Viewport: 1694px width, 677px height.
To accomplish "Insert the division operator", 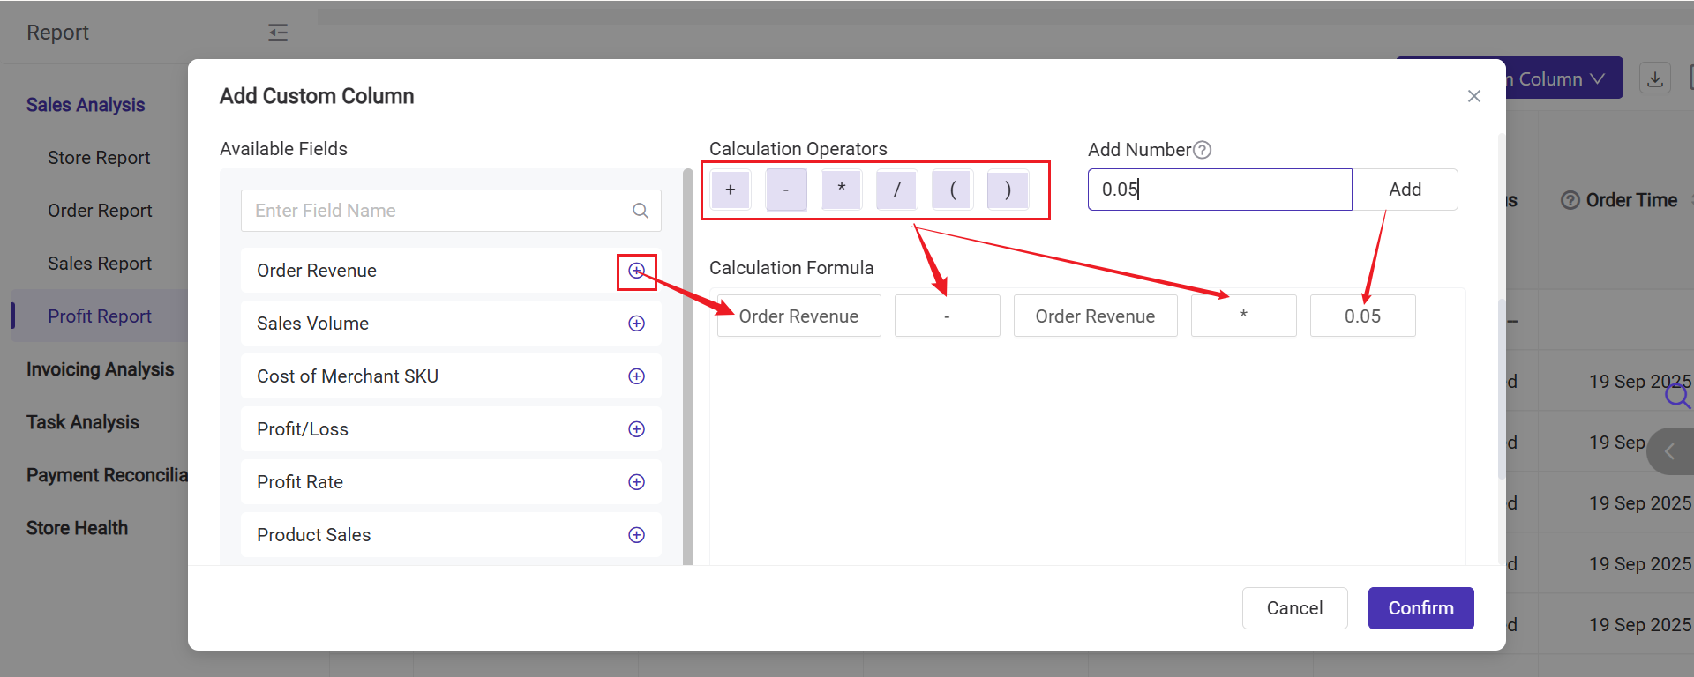I will 896,190.
